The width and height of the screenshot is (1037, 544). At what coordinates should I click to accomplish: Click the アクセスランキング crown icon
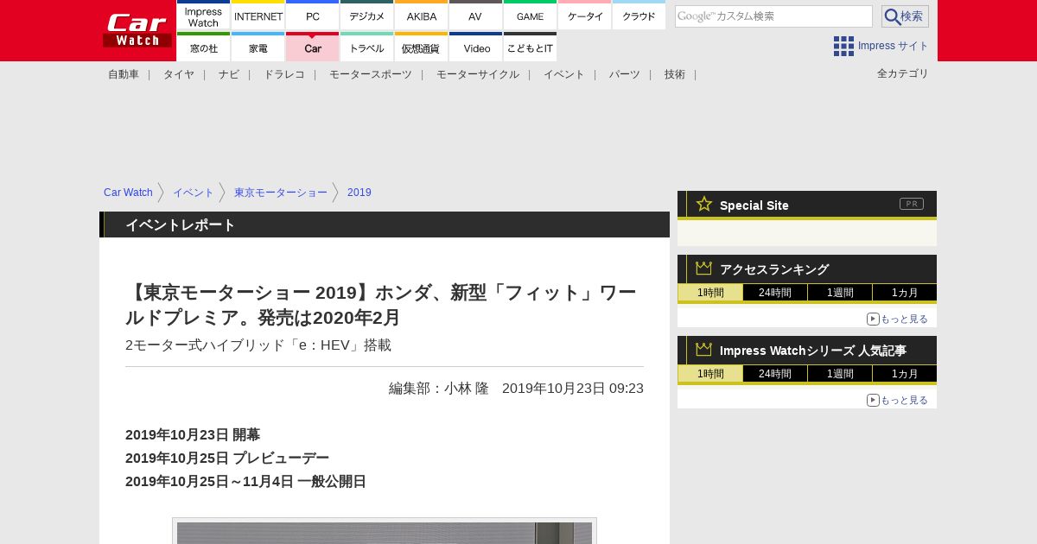tap(703, 269)
